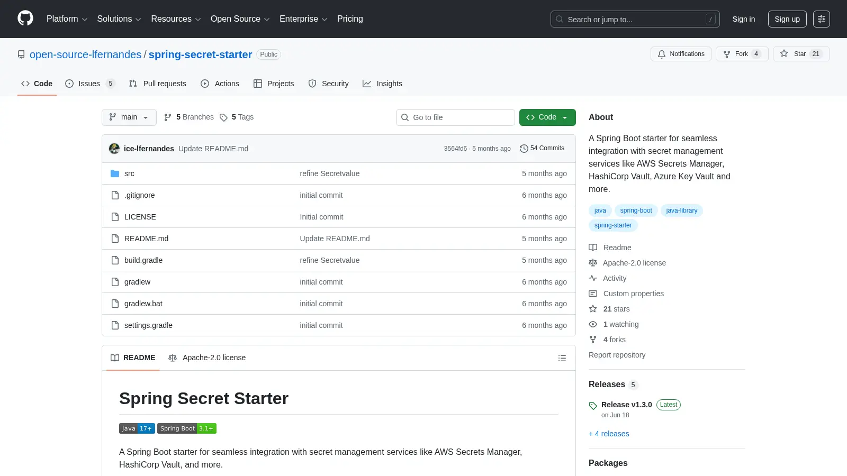847x476 pixels.
Task: Open the green Code dropdown button
Action: (547, 117)
